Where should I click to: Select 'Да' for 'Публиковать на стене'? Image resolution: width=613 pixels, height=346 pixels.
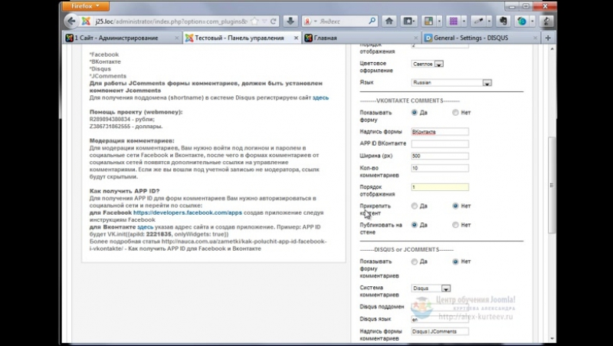pyautogui.click(x=415, y=225)
